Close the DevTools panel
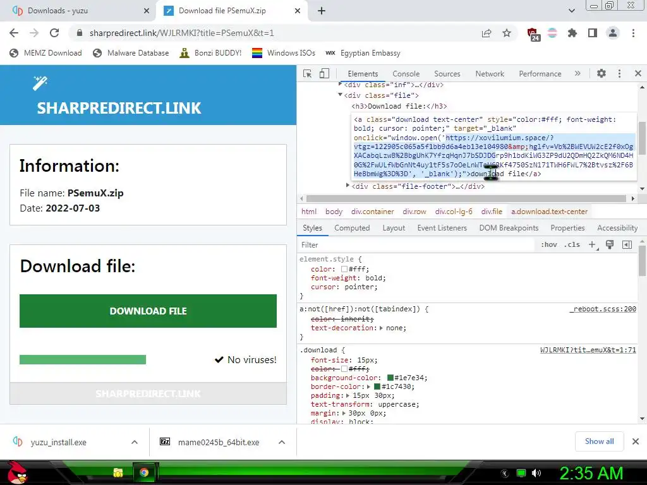Image resolution: width=647 pixels, height=485 pixels. click(x=638, y=73)
